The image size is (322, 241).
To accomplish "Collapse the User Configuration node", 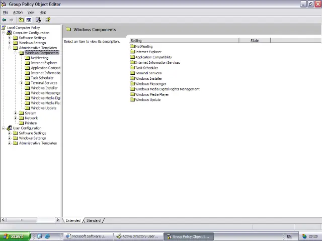I will [4, 128].
